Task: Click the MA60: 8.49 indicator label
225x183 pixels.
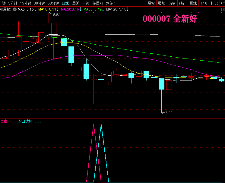Action: [94, 9]
